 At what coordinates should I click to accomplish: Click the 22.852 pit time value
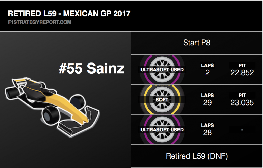point(242,73)
